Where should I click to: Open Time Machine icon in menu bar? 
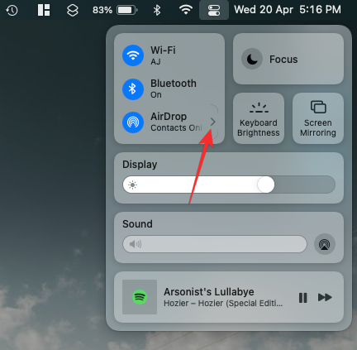point(12,10)
